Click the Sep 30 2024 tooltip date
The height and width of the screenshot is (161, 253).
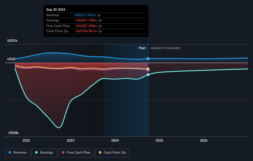pos(56,10)
